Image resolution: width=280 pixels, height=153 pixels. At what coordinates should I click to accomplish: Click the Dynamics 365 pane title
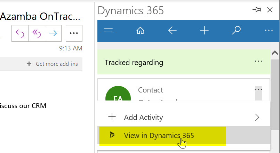click(131, 10)
